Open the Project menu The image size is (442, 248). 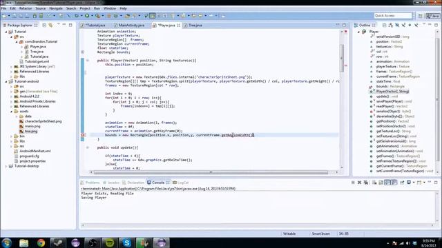(x=85, y=8)
